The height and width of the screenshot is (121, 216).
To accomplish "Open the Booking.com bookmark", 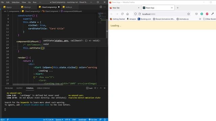I will 144,19.
